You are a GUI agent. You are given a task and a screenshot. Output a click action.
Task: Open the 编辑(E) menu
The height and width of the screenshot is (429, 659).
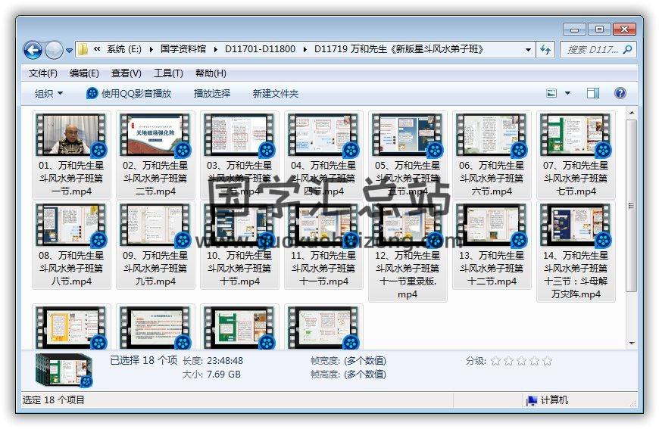pyautogui.click(x=84, y=73)
